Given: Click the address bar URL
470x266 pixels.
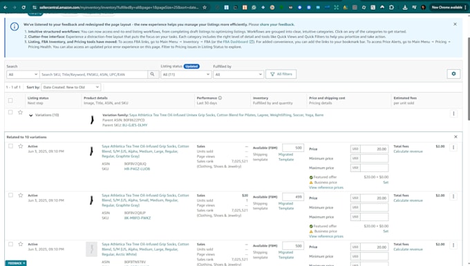Looking at the screenshot, I should pos(119,7).
